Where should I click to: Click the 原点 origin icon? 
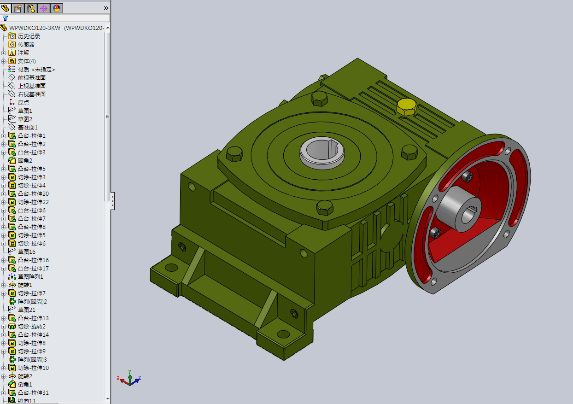pyautogui.click(x=12, y=102)
